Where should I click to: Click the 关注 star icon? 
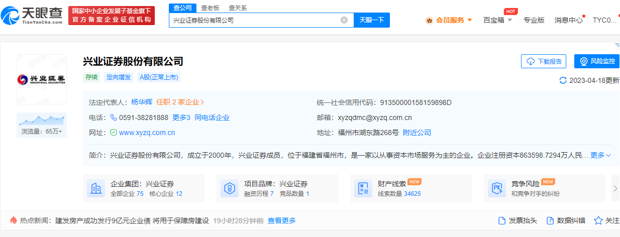598,220
